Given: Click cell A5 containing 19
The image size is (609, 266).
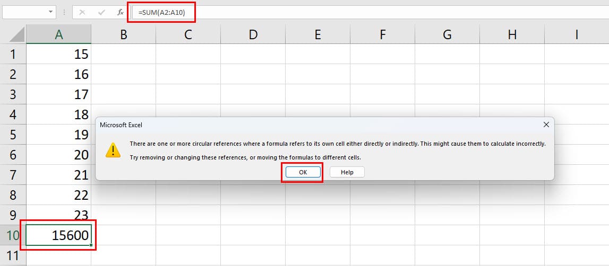Looking at the screenshot, I should 58,135.
